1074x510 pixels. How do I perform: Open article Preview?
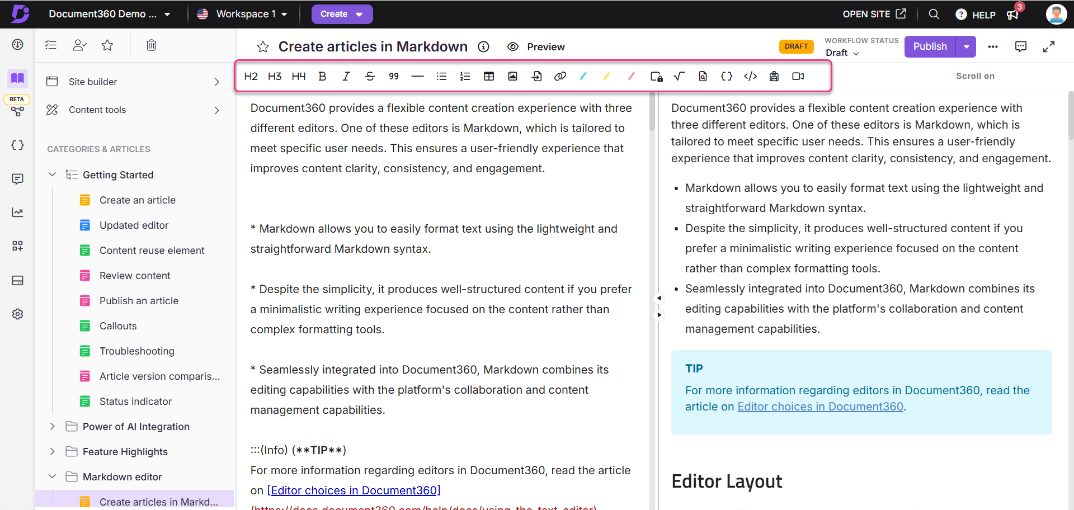536,47
